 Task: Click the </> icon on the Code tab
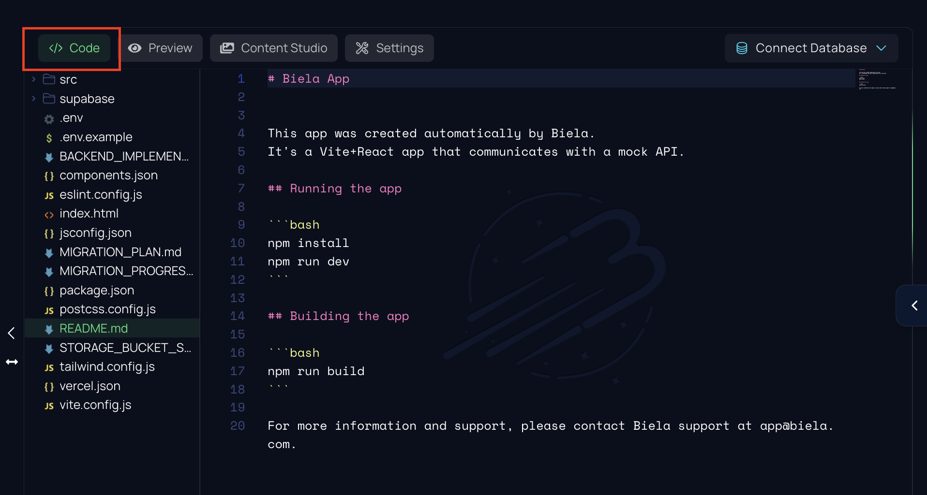[56, 48]
